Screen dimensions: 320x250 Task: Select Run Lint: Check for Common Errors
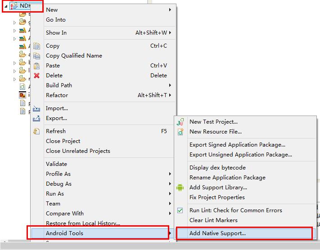point(245,210)
